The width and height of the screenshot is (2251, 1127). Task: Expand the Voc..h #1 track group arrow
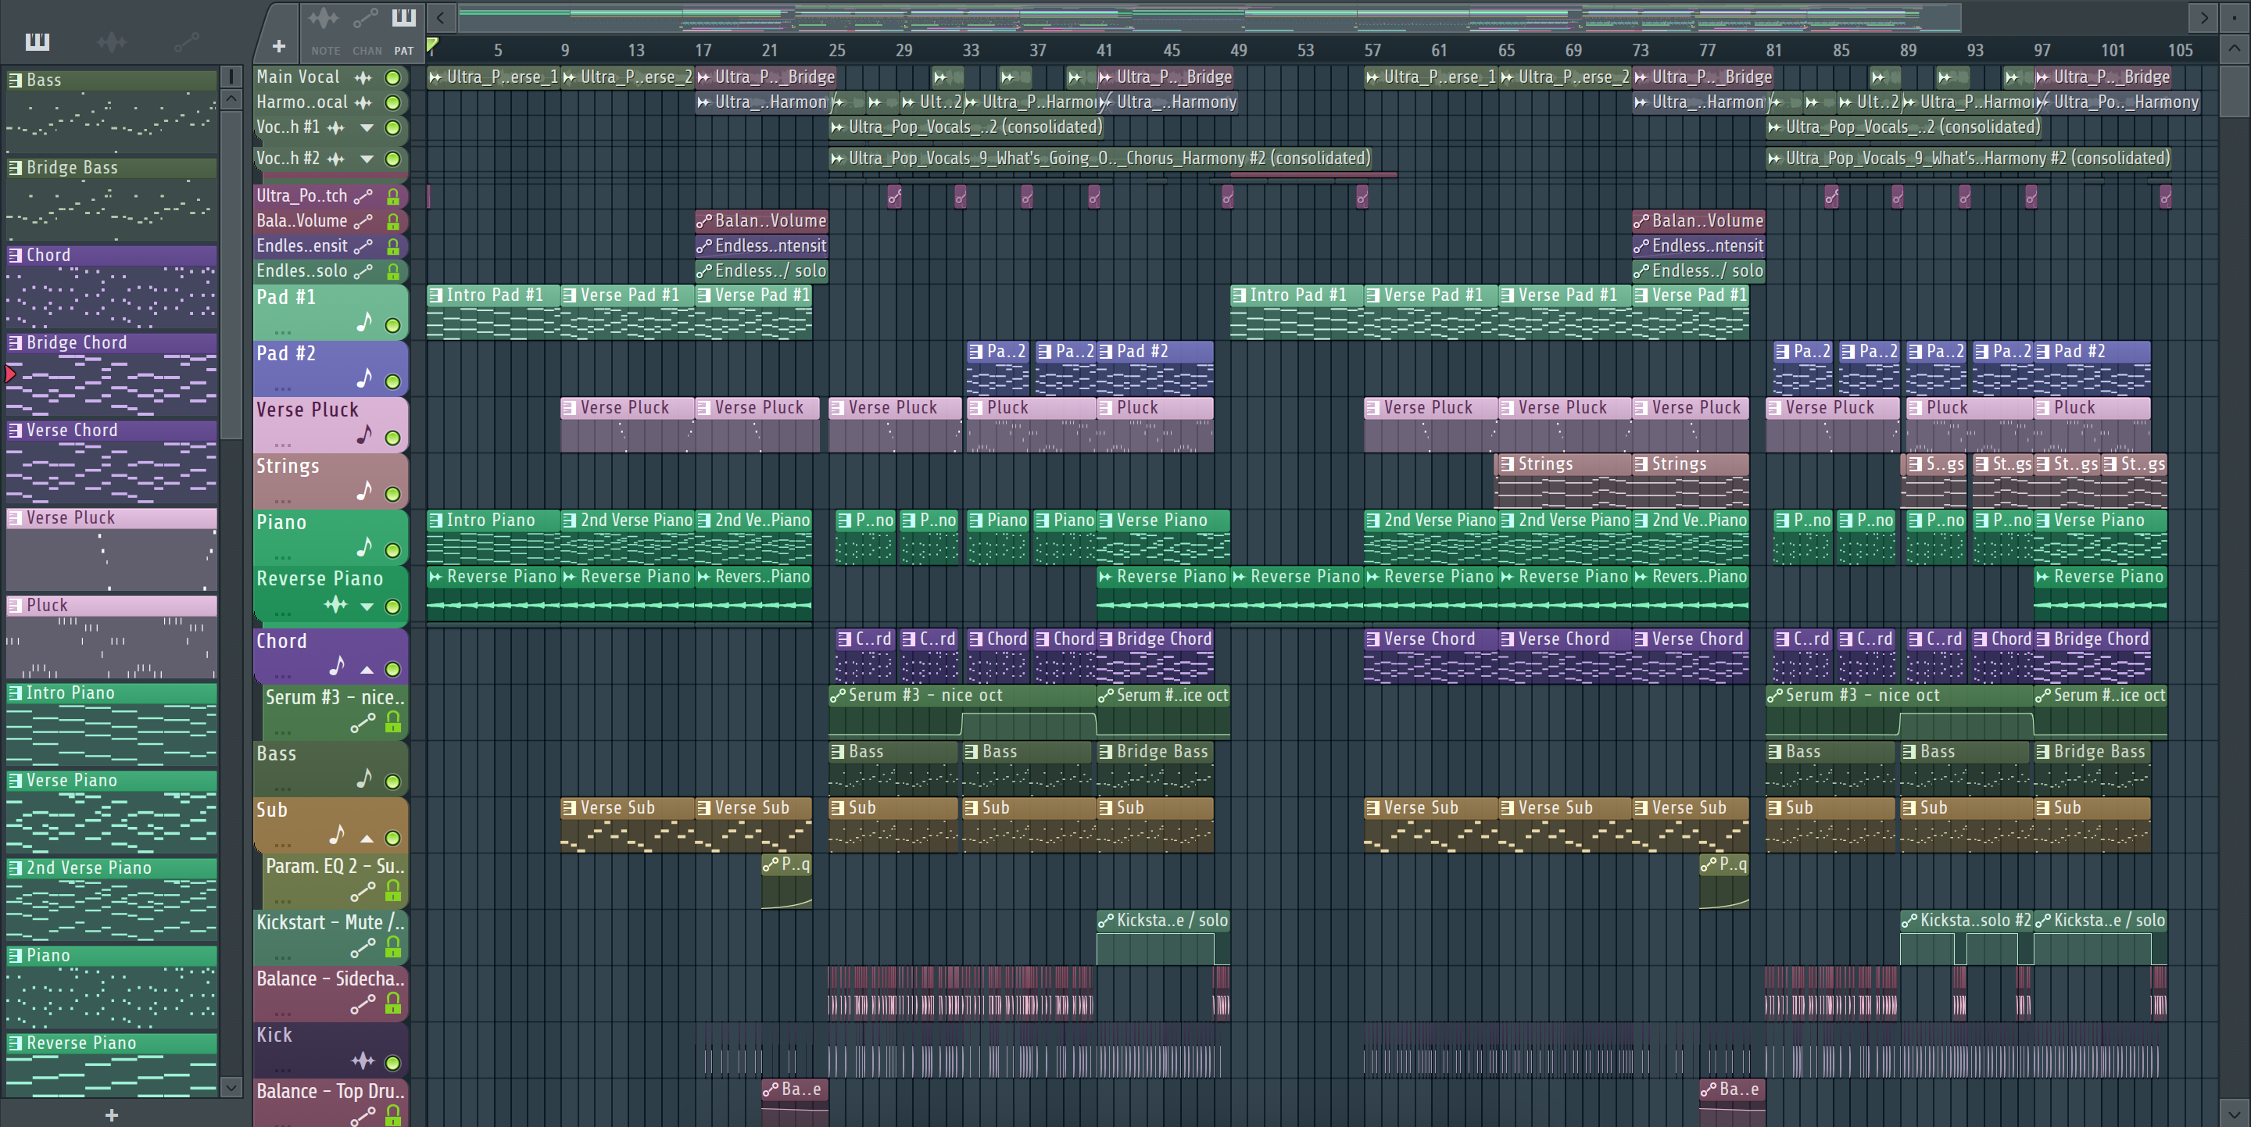tap(367, 127)
